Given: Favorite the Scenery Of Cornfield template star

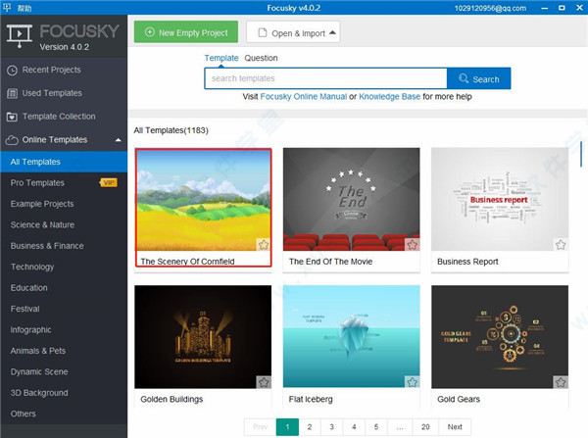Looking at the screenshot, I should click(264, 245).
